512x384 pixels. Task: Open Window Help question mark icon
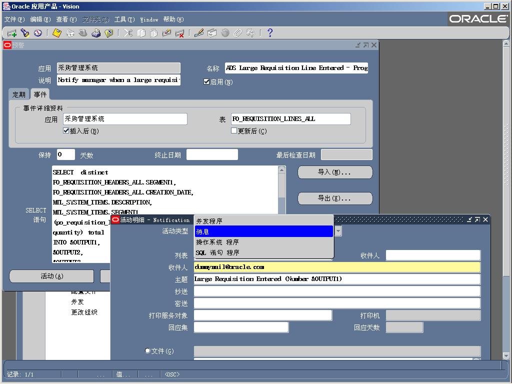269,33
